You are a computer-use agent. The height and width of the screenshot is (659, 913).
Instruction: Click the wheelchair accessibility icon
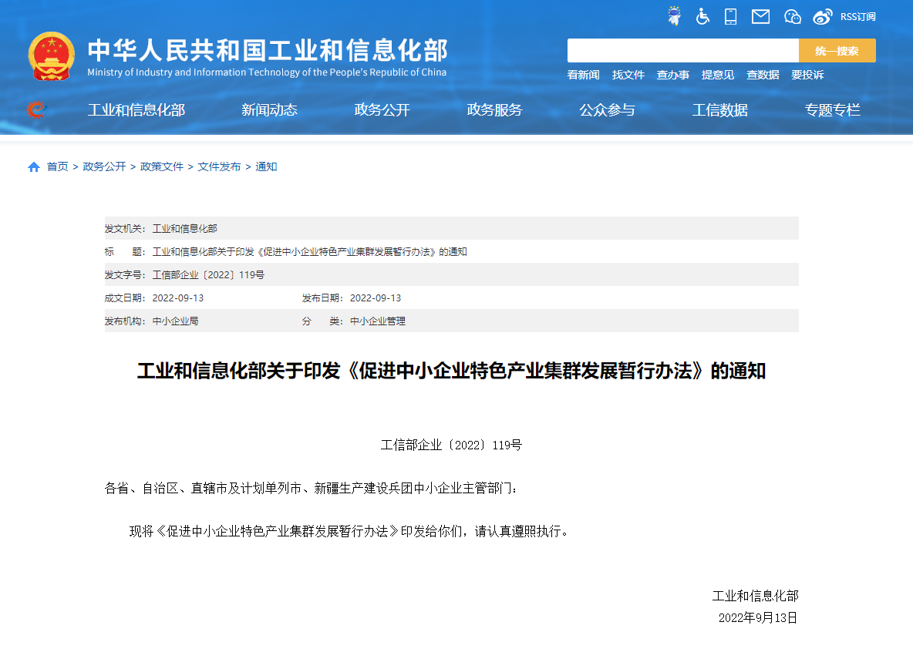702,16
